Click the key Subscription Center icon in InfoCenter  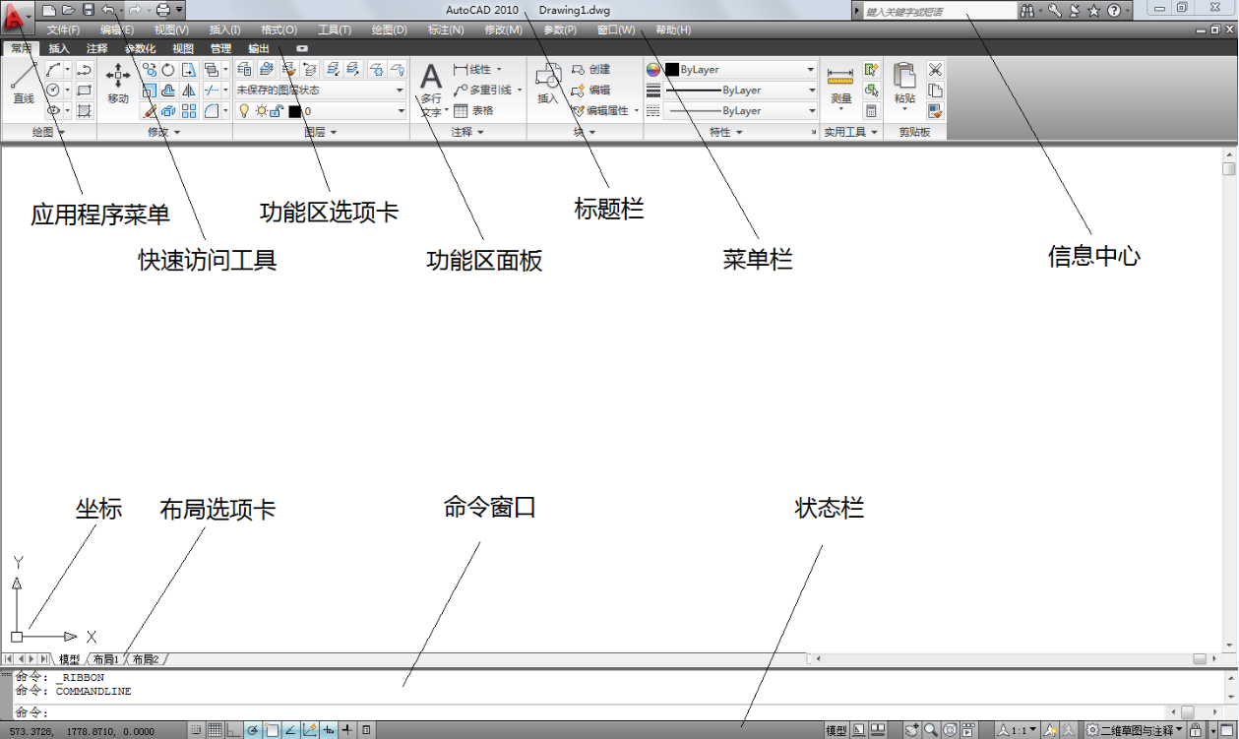1054,10
